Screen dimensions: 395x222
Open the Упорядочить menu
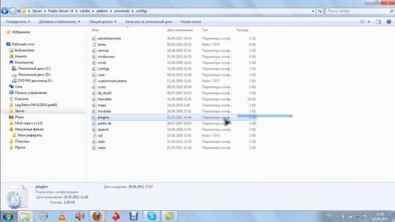[x=18, y=22]
